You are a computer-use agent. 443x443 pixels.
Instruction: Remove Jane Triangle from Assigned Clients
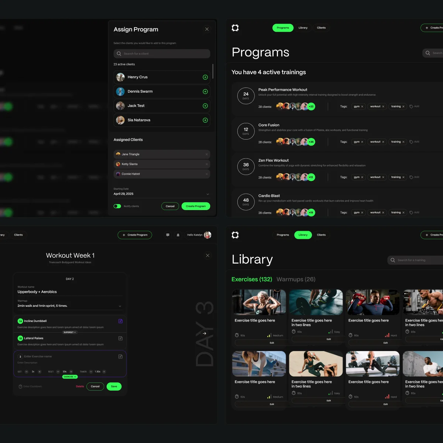pyautogui.click(x=206, y=154)
